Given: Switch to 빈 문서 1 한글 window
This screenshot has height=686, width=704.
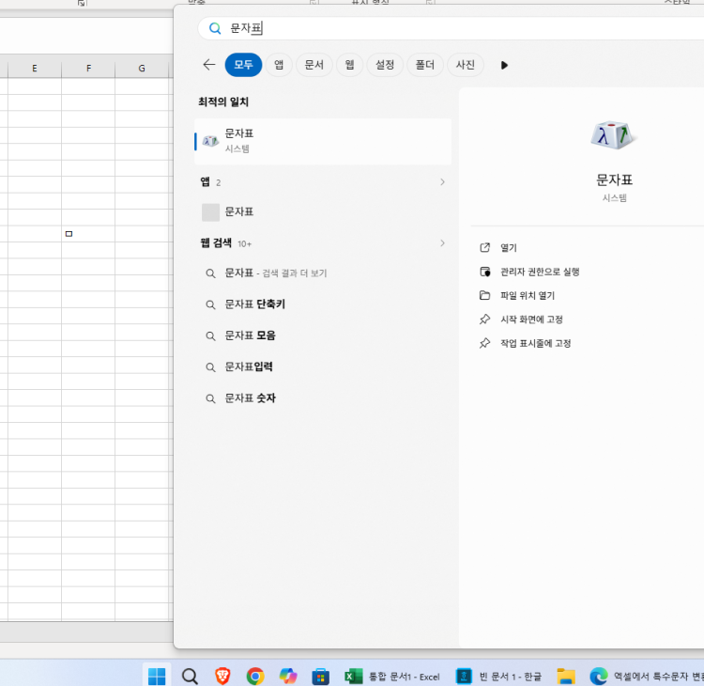Looking at the screenshot, I should pos(498,677).
